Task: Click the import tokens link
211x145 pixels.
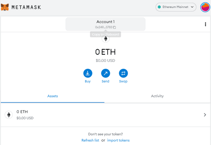Action: (x=118, y=140)
